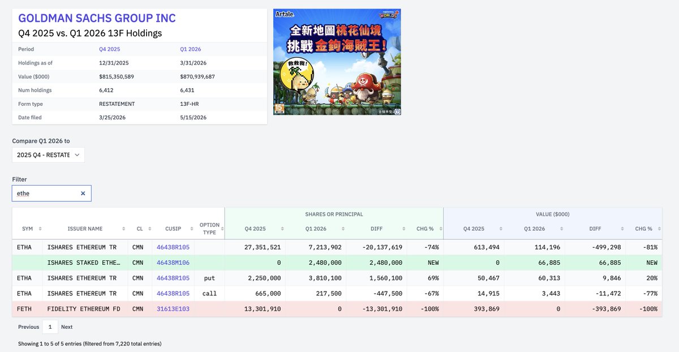Select the ISHARES STAKED ETHE... issuer cell
The image size is (679, 352).
85,263
